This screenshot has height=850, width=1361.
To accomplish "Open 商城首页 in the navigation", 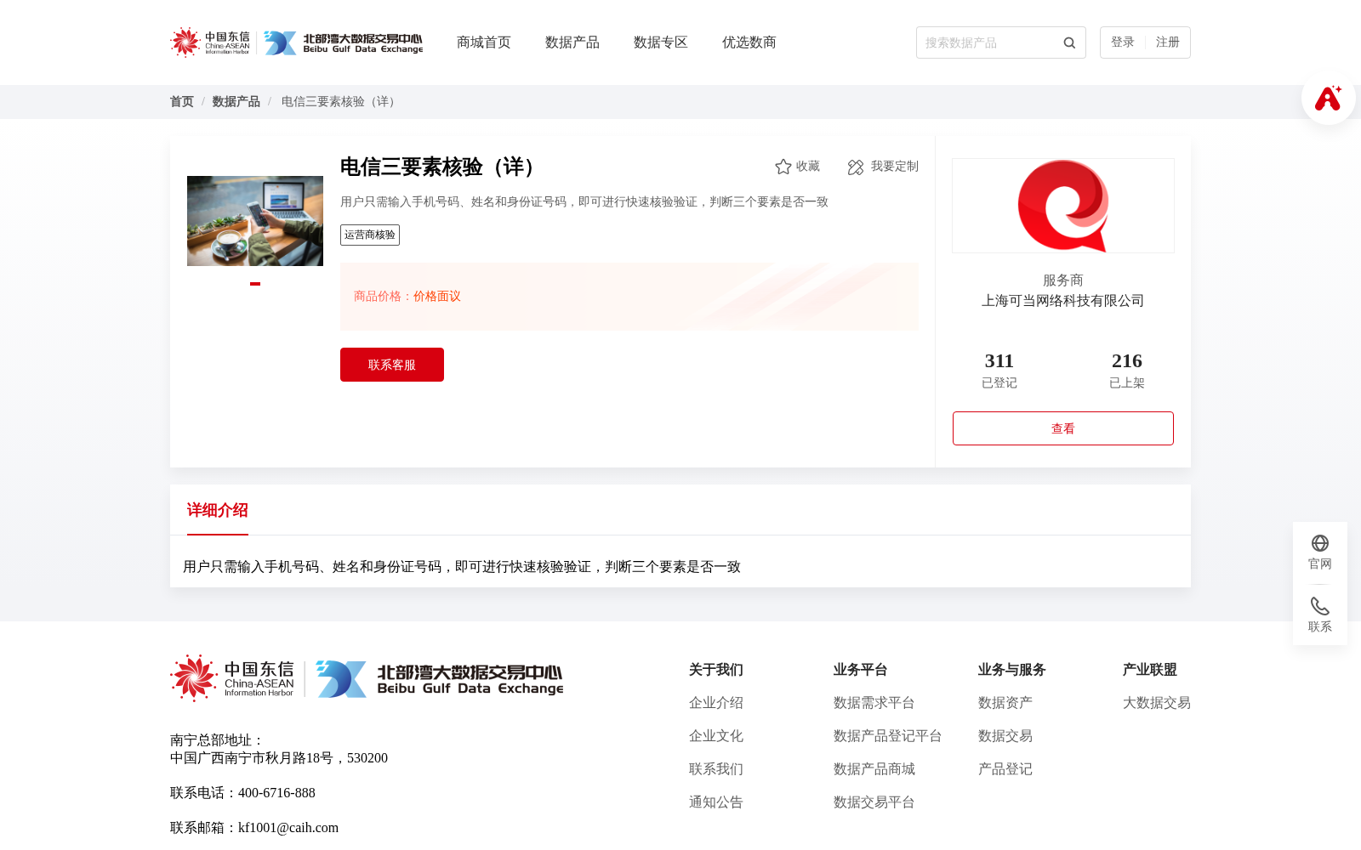I will tap(484, 42).
